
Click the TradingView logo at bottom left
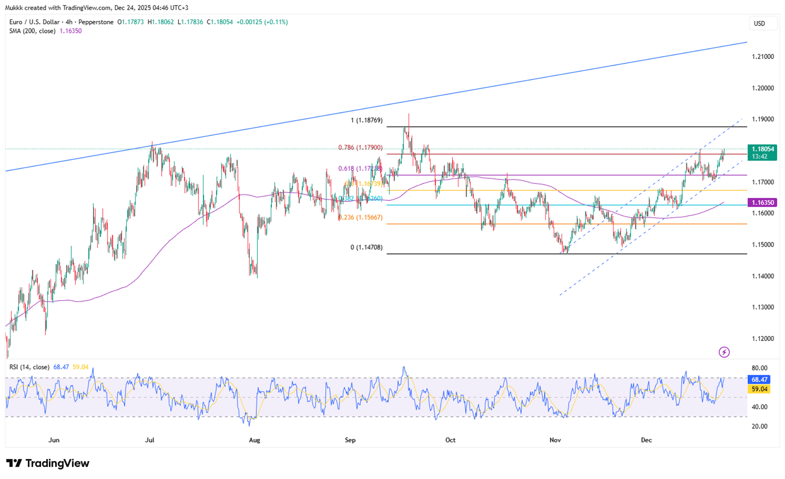click(x=48, y=464)
